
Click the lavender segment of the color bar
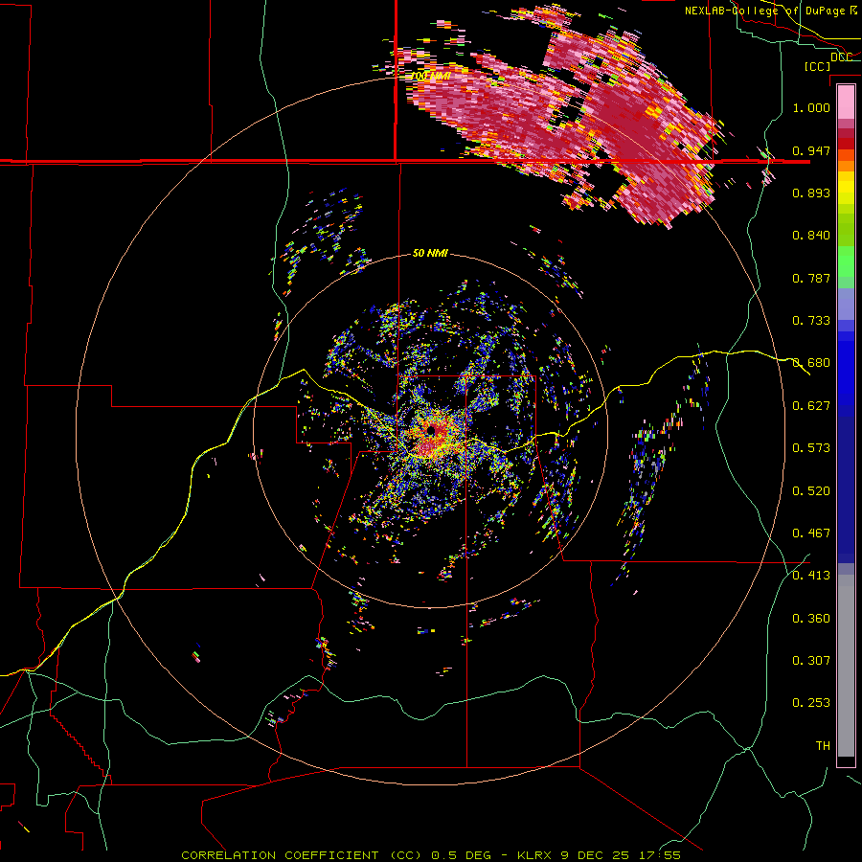tap(846, 304)
